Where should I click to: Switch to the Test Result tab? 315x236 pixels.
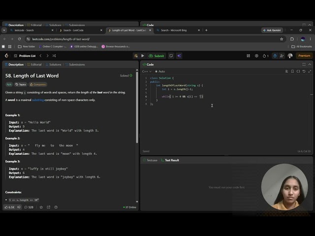(x=170, y=160)
